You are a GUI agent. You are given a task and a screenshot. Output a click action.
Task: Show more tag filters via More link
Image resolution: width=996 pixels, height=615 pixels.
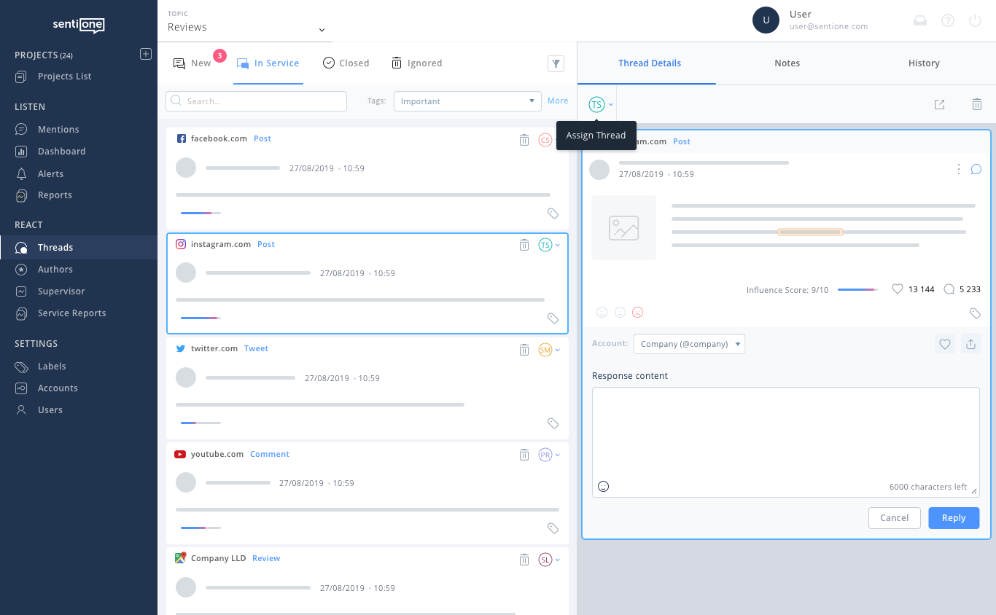click(557, 101)
